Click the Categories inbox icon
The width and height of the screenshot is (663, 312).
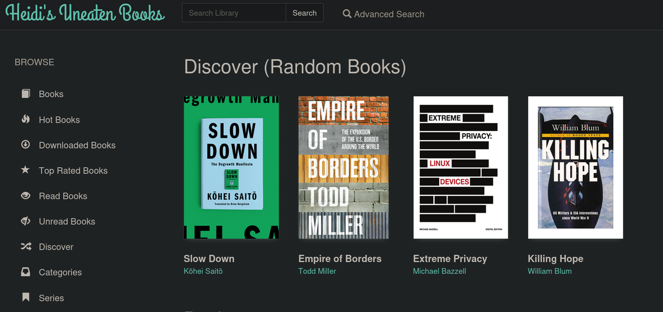point(25,272)
